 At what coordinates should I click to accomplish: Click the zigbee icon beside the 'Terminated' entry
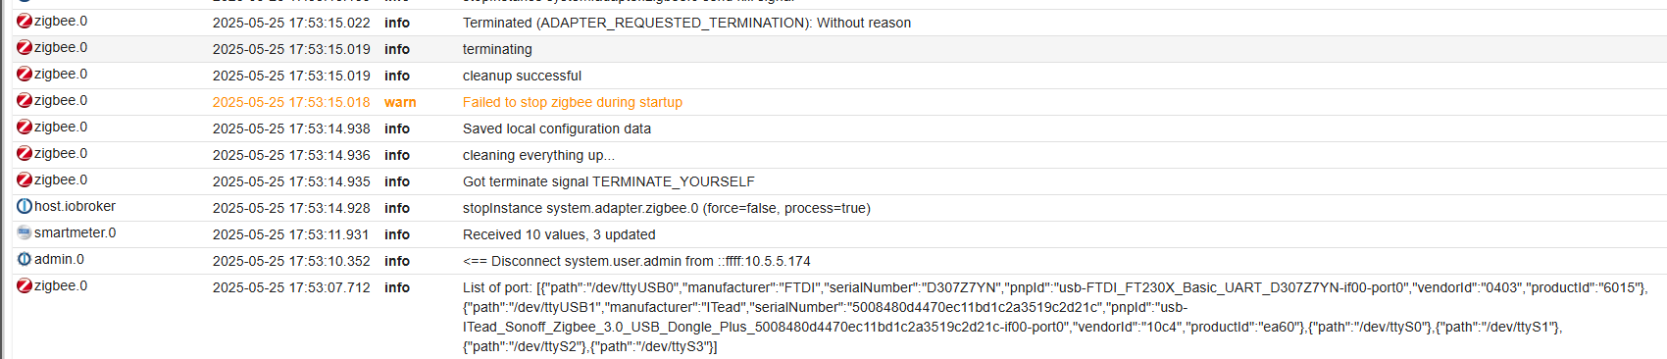[x=25, y=21]
